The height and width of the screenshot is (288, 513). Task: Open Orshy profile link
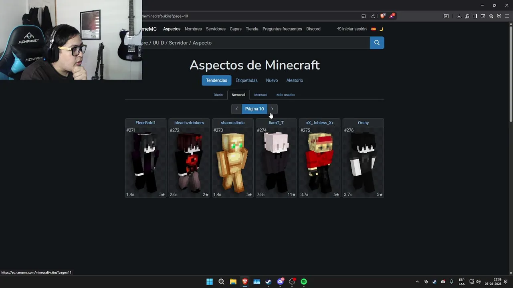(x=363, y=123)
